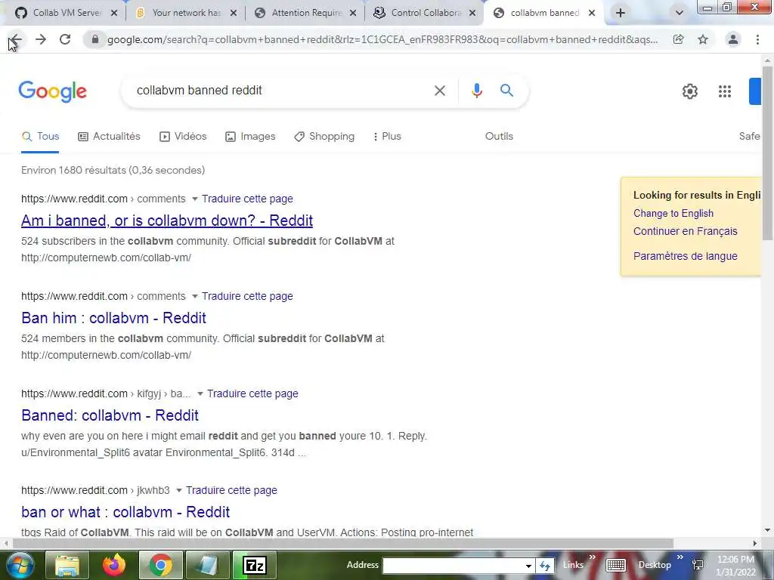The height and width of the screenshot is (580, 774).
Task: Select the Tous results tab
Action: coord(41,137)
